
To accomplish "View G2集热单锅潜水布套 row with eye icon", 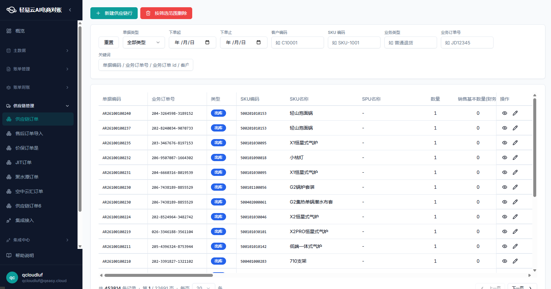I will (x=505, y=202).
